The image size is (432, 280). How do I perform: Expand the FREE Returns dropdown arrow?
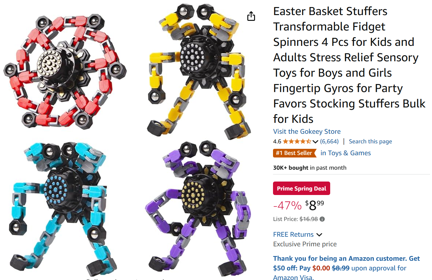[x=319, y=235]
